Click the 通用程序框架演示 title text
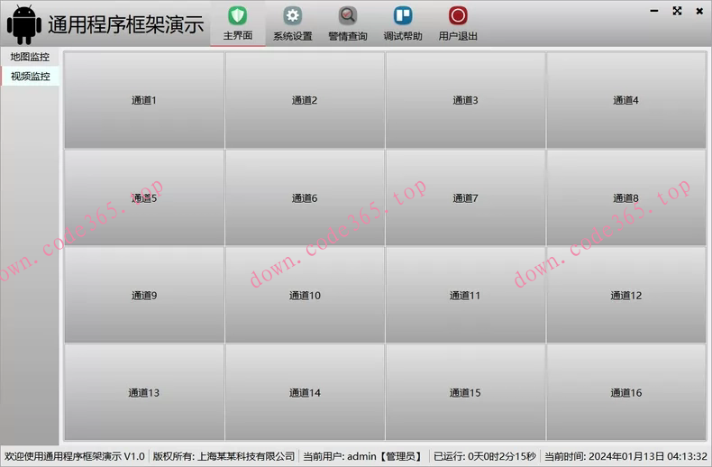This screenshot has width=712, height=467. tap(126, 24)
